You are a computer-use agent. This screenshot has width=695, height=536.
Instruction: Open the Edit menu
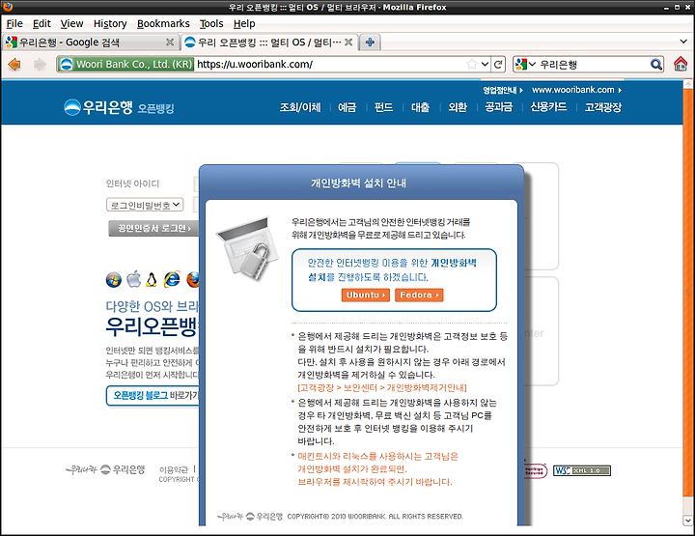[42, 23]
